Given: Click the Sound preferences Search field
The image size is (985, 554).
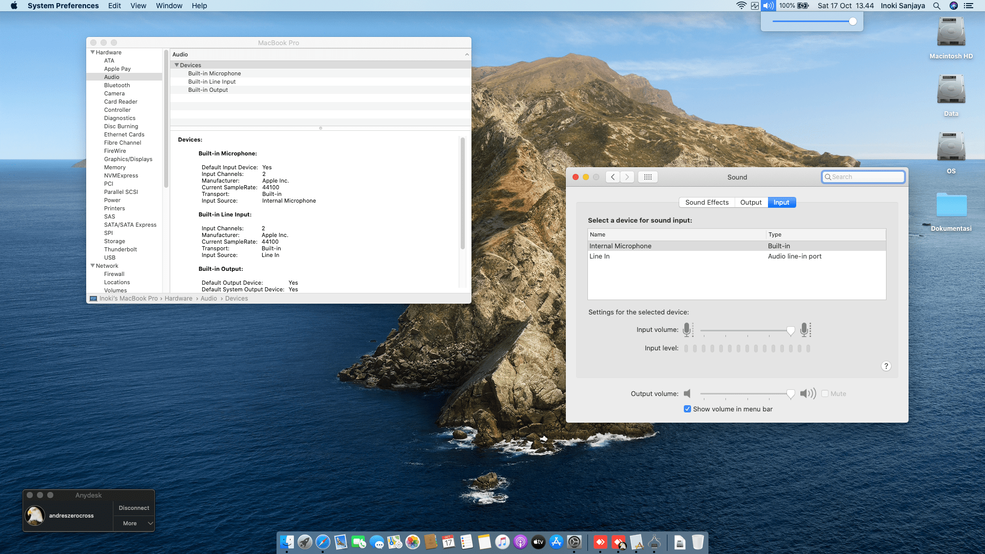Looking at the screenshot, I should coord(866,177).
